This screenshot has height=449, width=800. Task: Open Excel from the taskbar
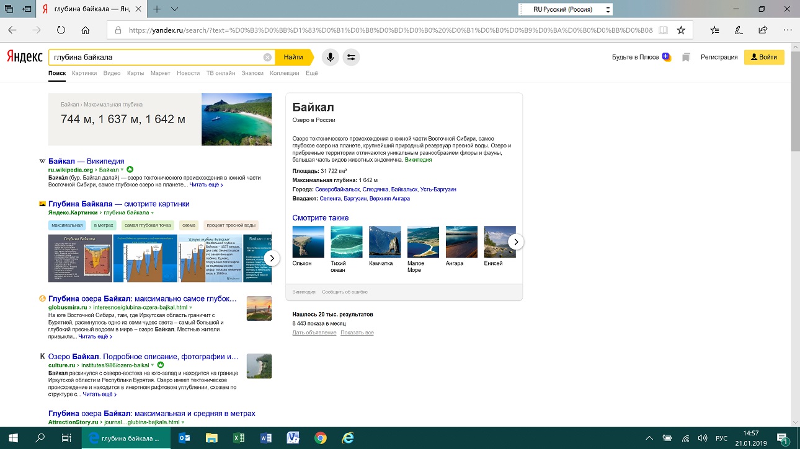click(x=238, y=438)
